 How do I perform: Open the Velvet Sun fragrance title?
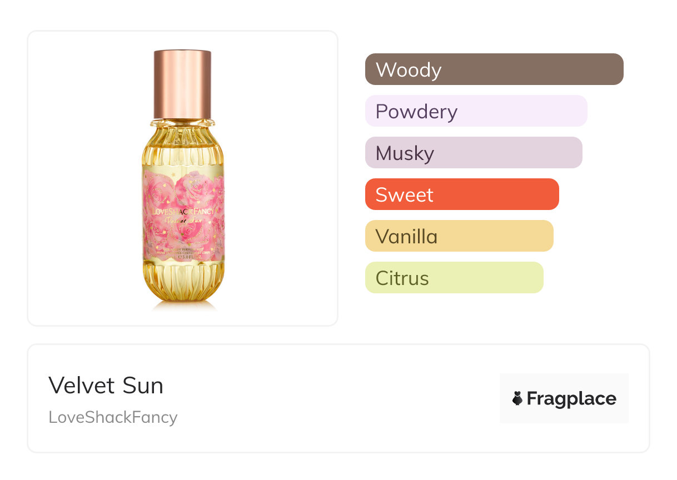point(106,386)
